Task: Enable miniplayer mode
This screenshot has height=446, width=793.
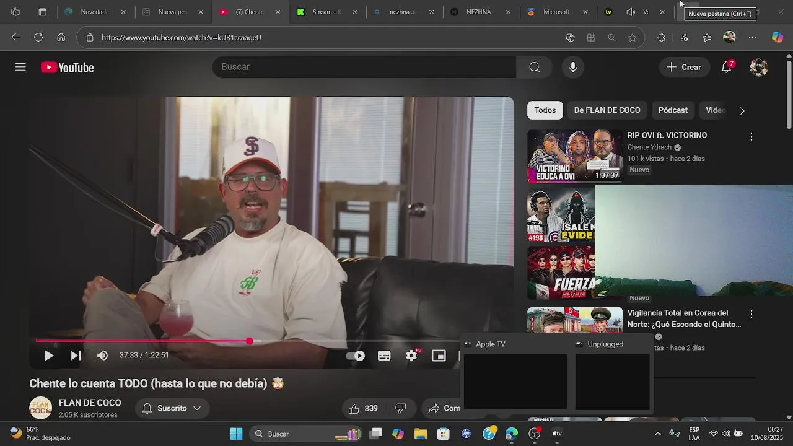Action: 439,356
